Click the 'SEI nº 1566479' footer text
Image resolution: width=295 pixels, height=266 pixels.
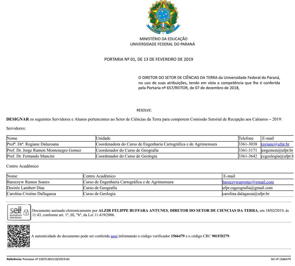pyautogui.click(x=281, y=259)
